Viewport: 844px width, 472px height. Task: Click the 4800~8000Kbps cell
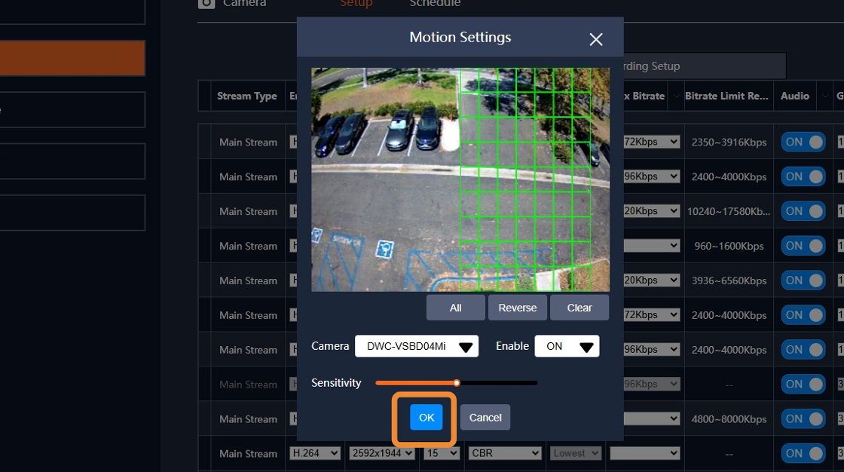pyautogui.click(x=729, y=418)
